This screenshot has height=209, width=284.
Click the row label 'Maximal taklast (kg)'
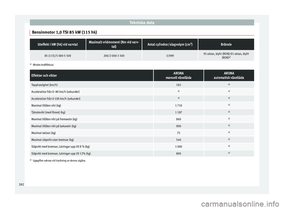click(x=43, y=133)
